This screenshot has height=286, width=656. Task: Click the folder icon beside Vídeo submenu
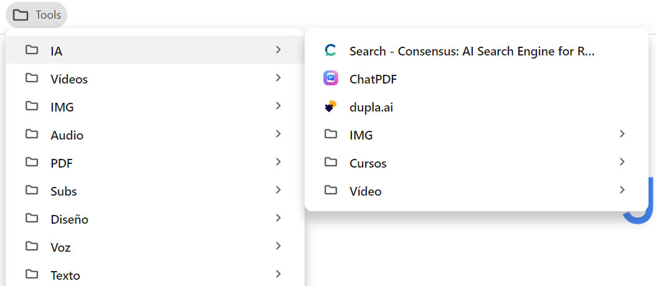pyautogui.click(x=331, y=189)
